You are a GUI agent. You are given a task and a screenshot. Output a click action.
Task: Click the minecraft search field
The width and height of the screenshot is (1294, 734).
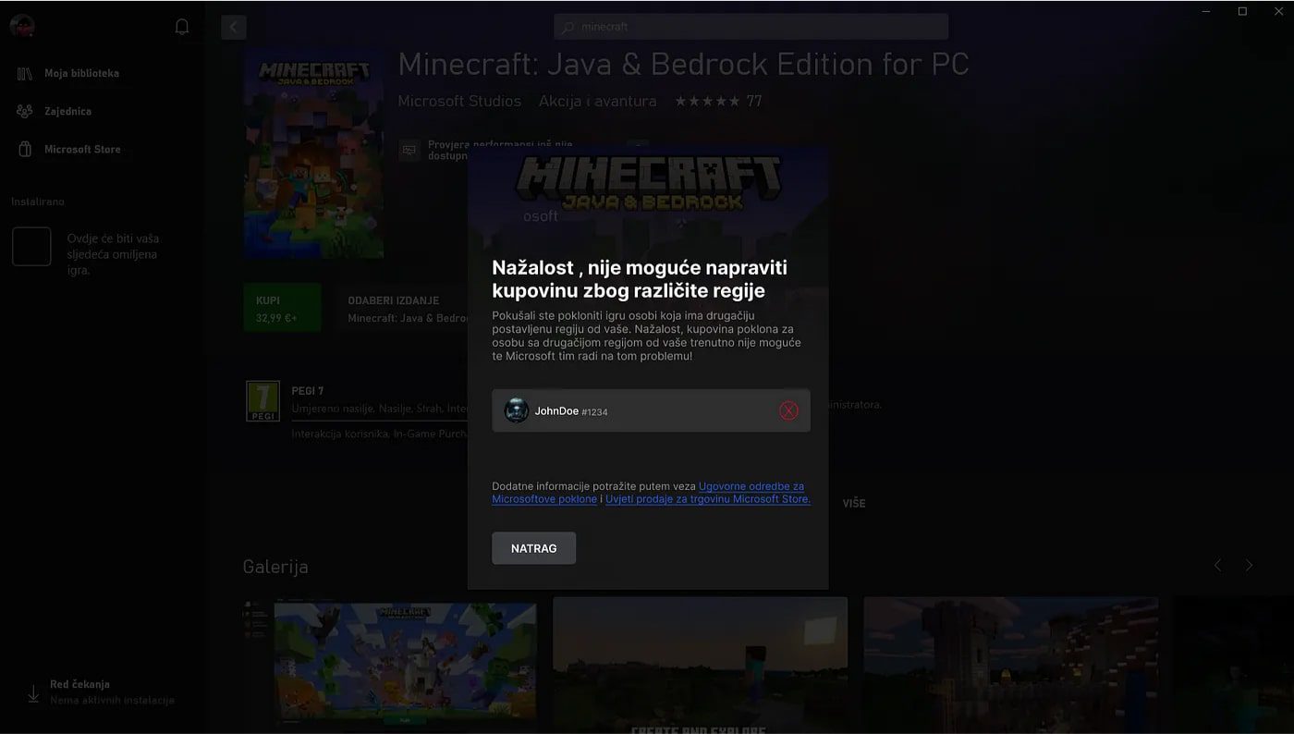click(751, 27)
